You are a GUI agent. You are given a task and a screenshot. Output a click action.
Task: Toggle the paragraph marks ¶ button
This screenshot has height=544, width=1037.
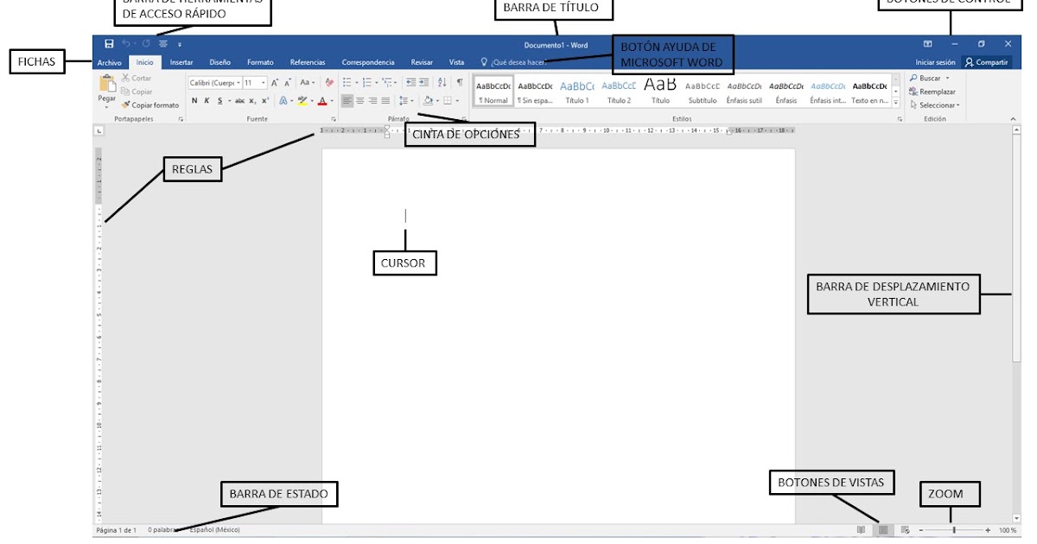pyautogui.click(x=459, y=80)
